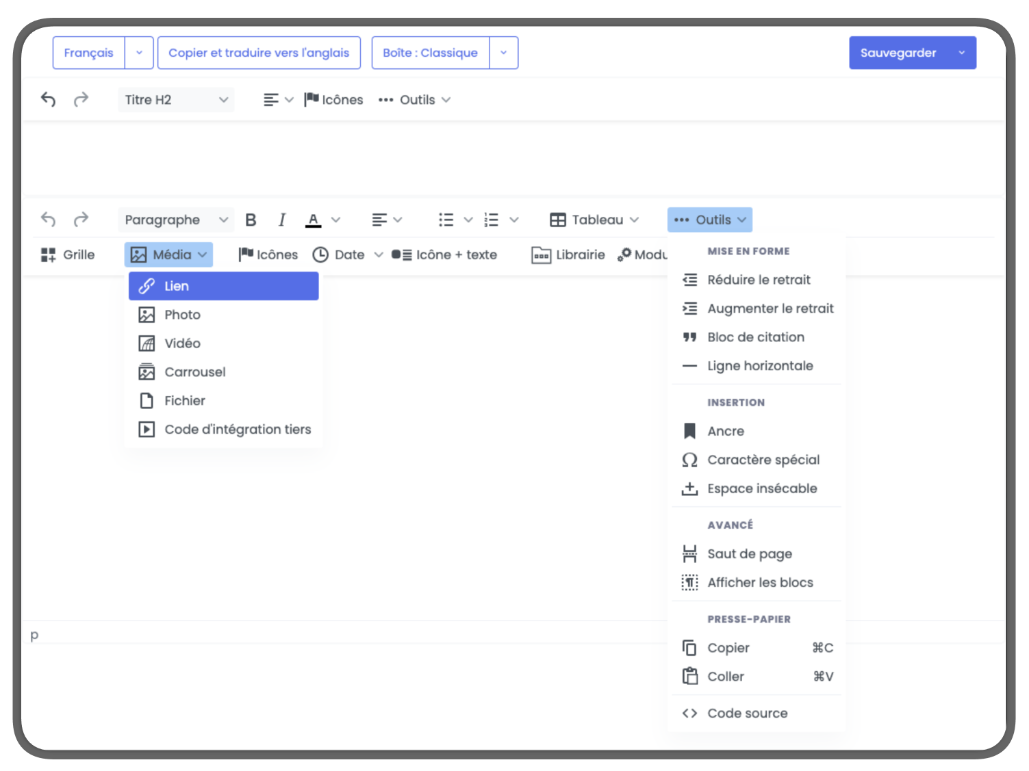Insert an Icône + texte block
Viewport: 1029px width, 771px height.
click(x=444, y=255)
